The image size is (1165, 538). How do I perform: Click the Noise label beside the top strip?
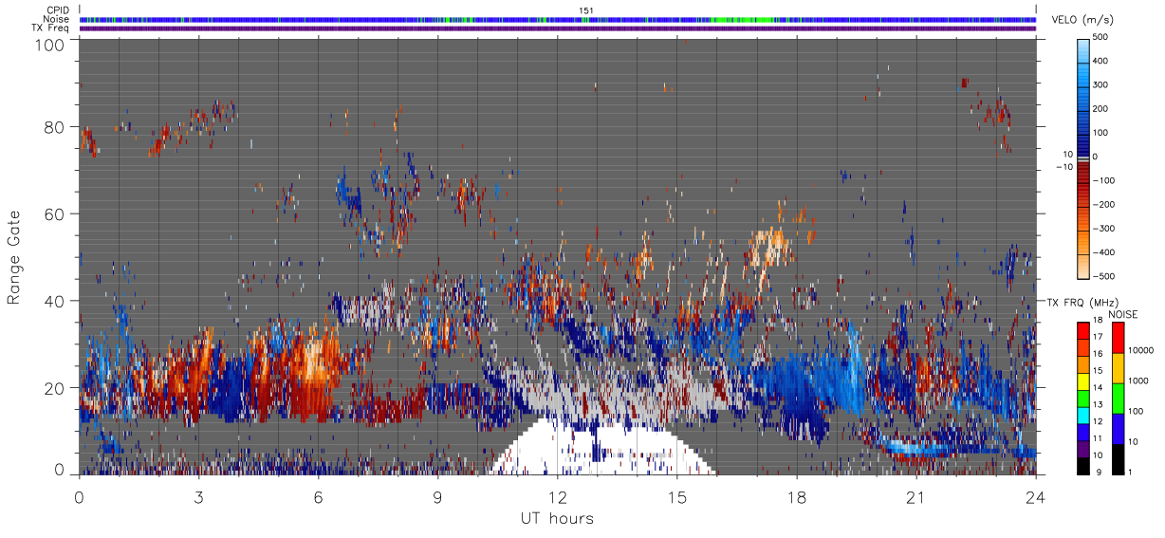coord(56,19)
